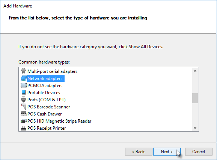Select the PCMCIA adapters entry

[x=45, y=86]
